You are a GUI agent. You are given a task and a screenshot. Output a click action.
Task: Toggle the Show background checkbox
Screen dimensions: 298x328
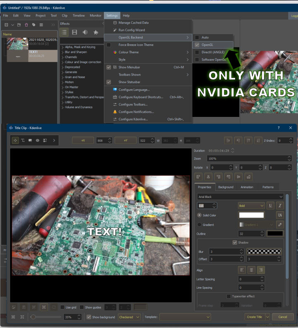tap(89, 317)
